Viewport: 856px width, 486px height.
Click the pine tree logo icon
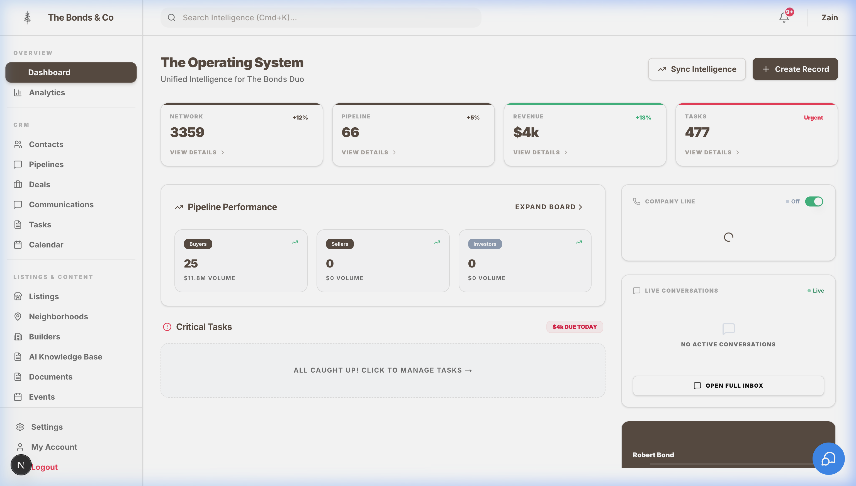(x=27, y=17)
